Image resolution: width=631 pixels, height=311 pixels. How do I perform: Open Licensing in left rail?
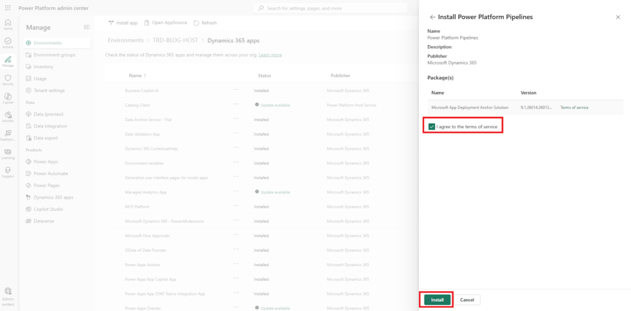pyautogui.click(x=8, y=153)
